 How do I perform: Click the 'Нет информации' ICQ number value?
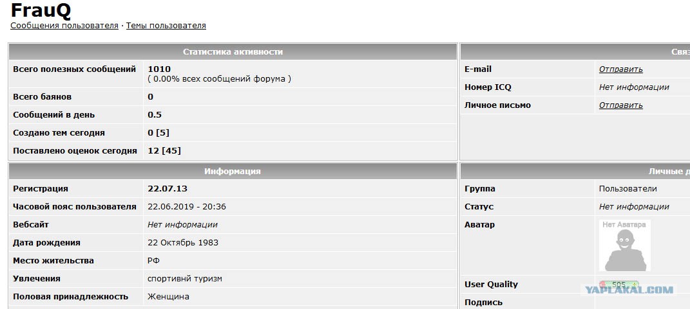[x=634, y=87]
